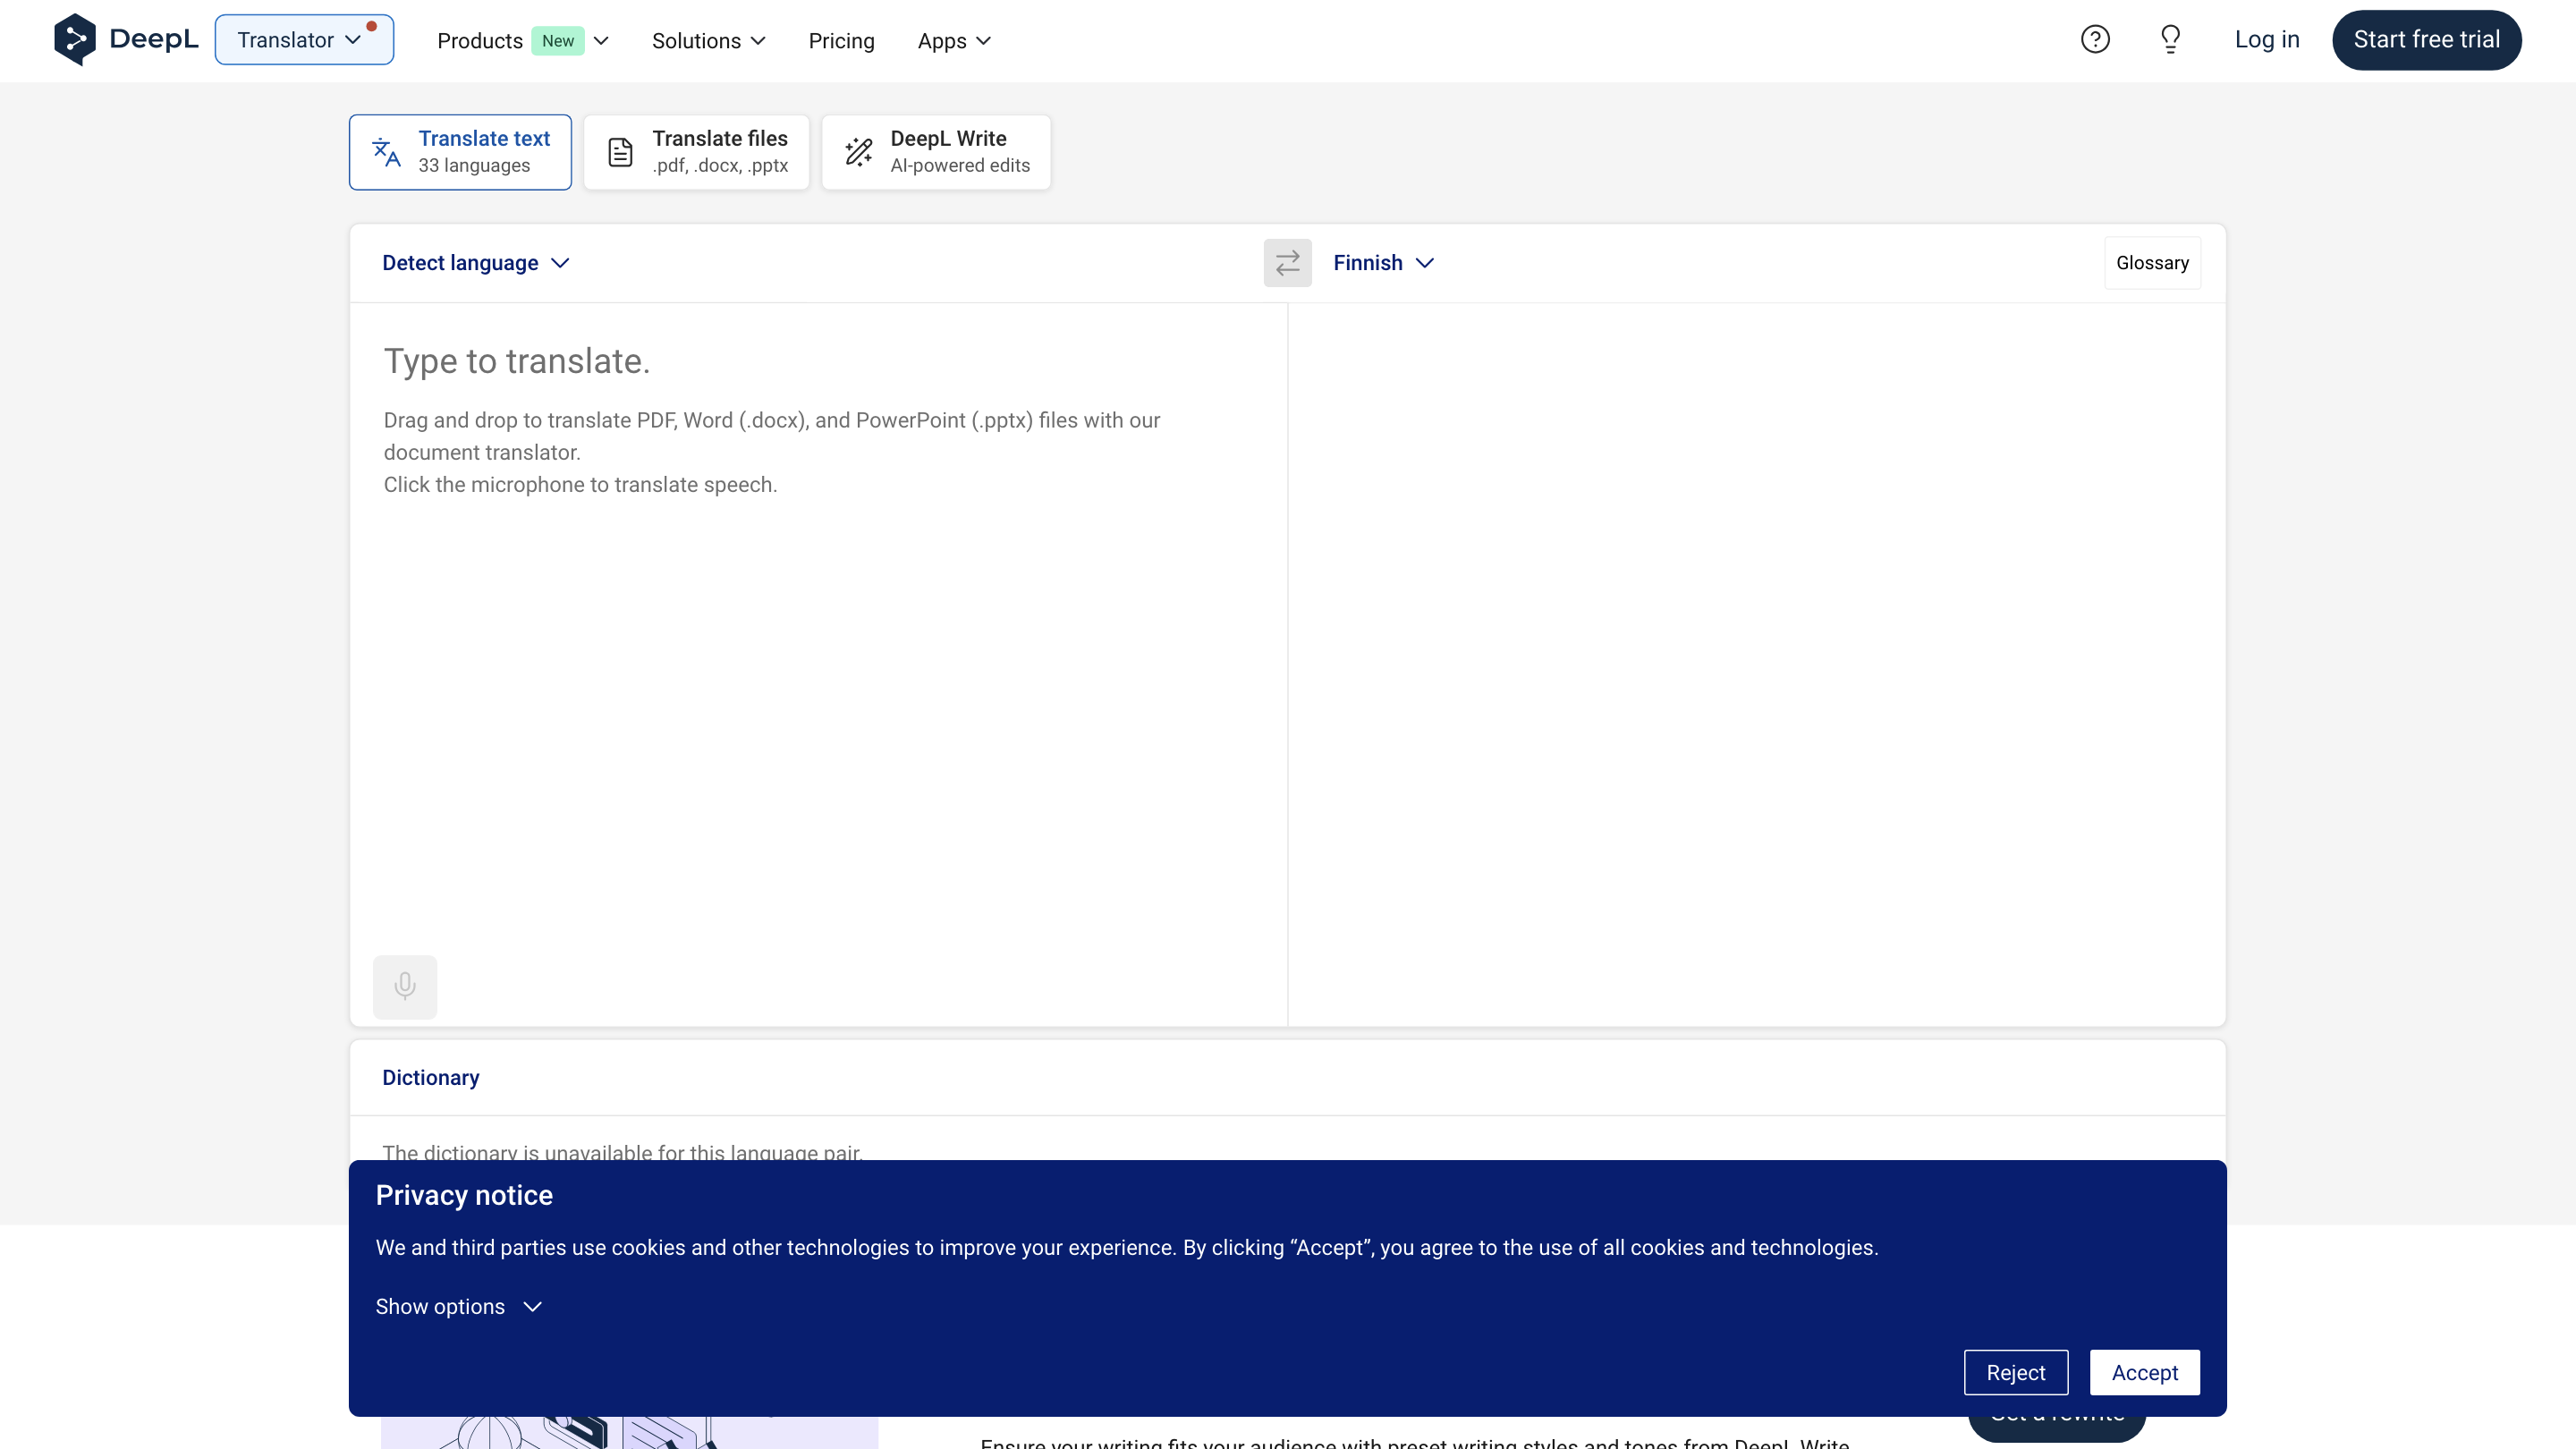Open the Solutions menu
The image size is (2576, 1449).
708,41
